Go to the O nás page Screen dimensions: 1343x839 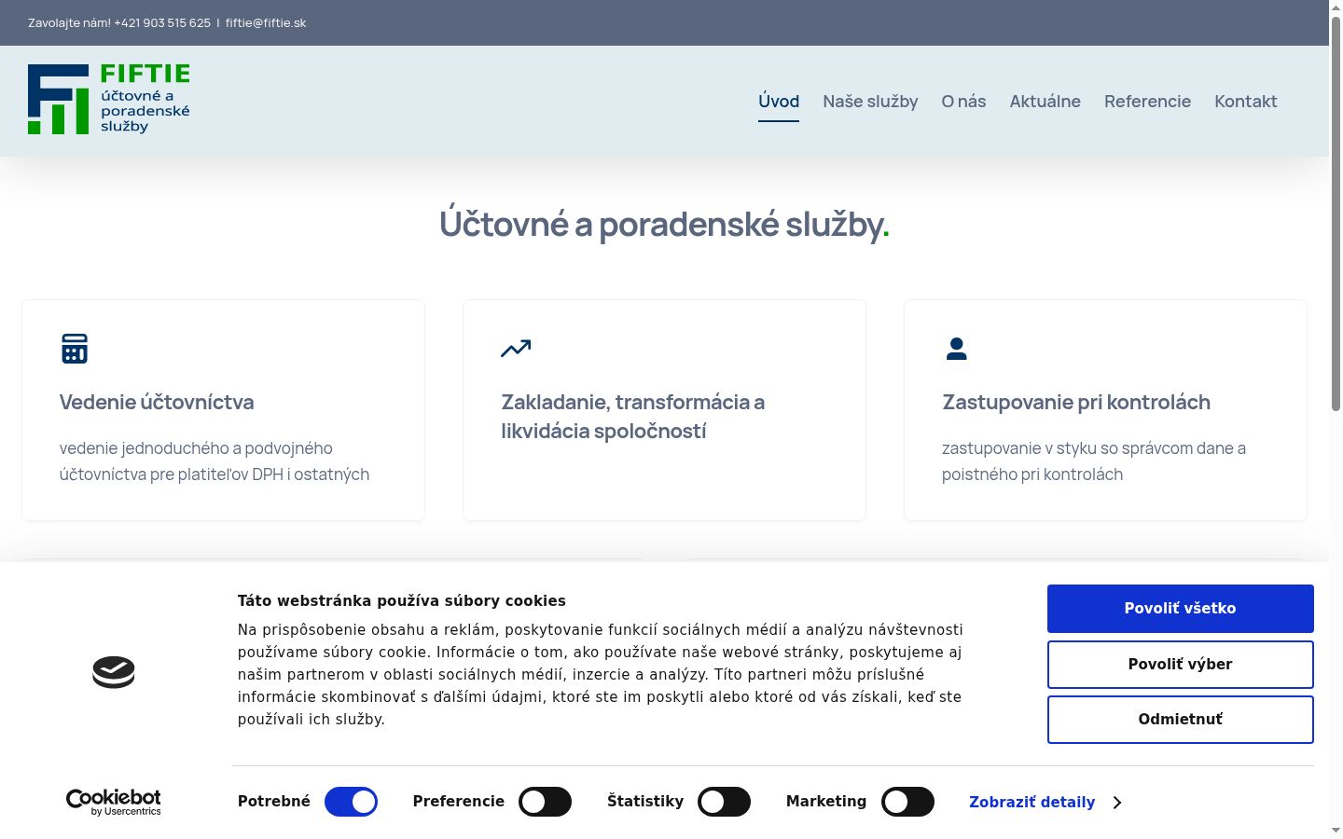(963, 102)
